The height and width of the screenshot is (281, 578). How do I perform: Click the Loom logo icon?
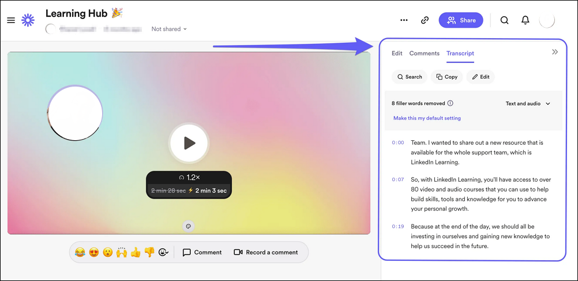(28, 20)
